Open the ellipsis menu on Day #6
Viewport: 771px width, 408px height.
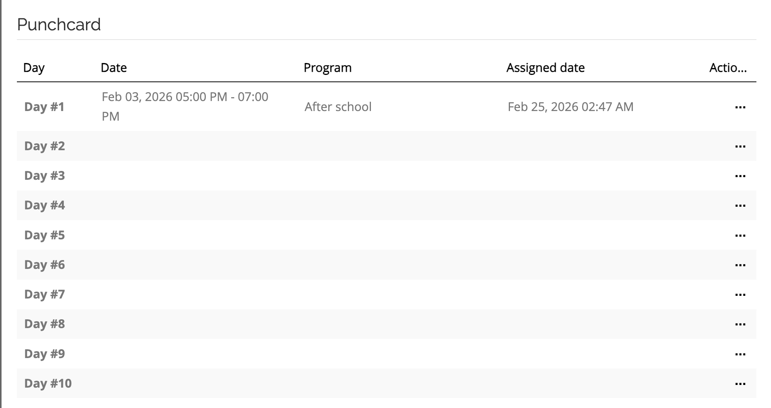click(740, 265)
